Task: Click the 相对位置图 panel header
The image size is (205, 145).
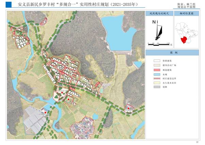Action: pos(187,13)
